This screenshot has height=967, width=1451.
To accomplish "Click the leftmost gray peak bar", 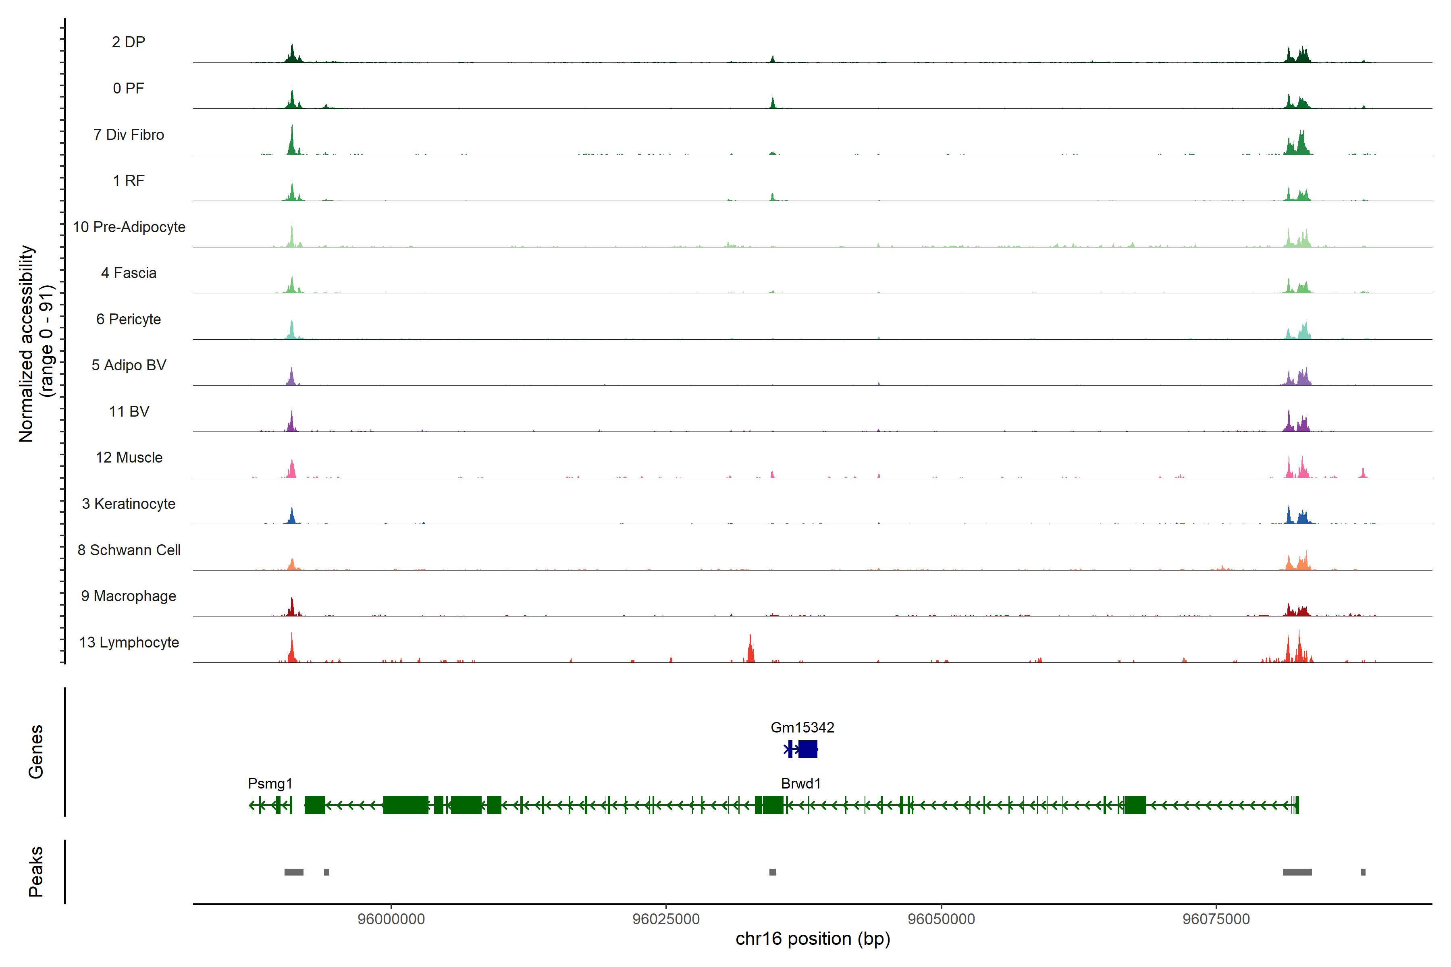I will [x=294, y=872].
